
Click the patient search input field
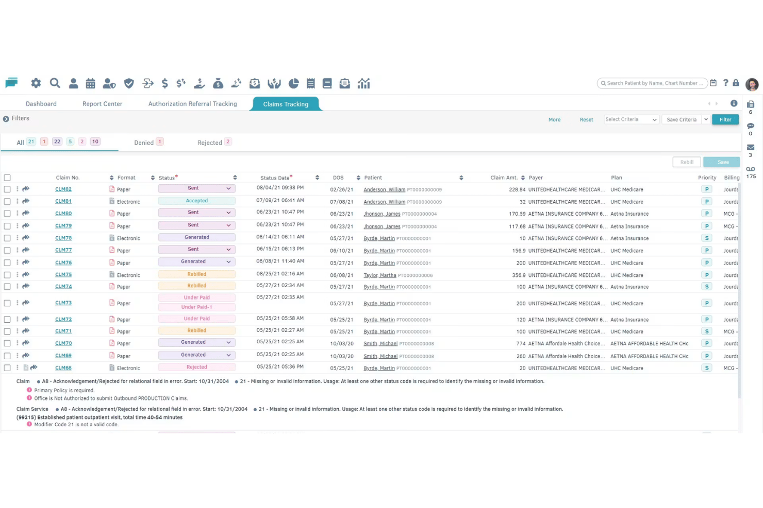[x=652, y=83]
